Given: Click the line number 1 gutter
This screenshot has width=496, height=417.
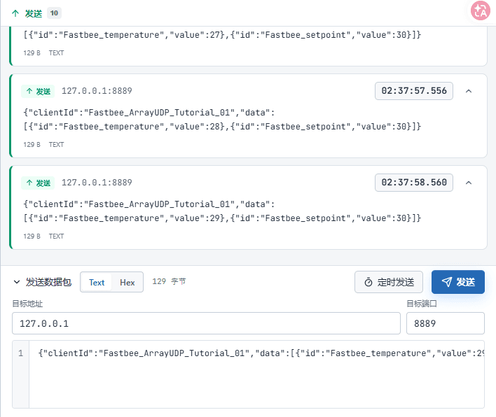Looking at the screenshot, I should [20, 353].
